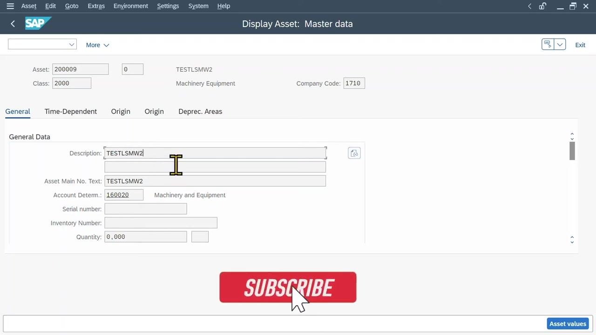Image resolution: width=596 pixels, height=335 pixels.
Task: Open the System menu
Action: pyautogui.click(x=198, y=6)
